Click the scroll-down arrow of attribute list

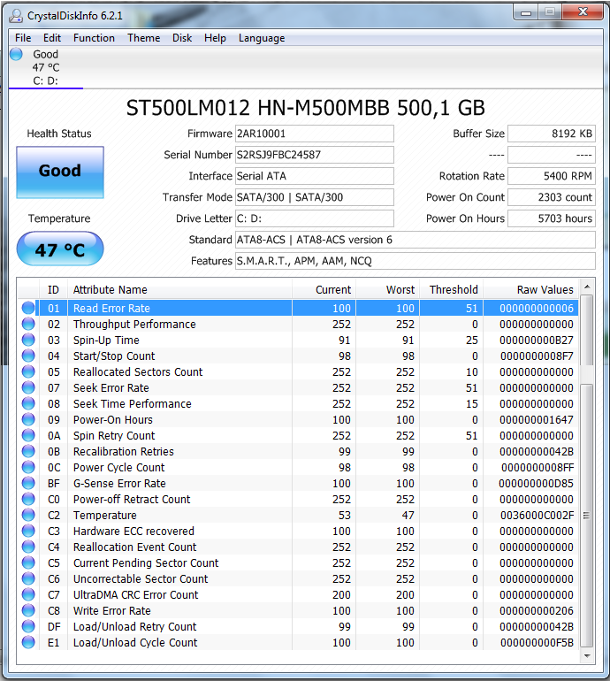pyautogui.click(x=587, y=656)
